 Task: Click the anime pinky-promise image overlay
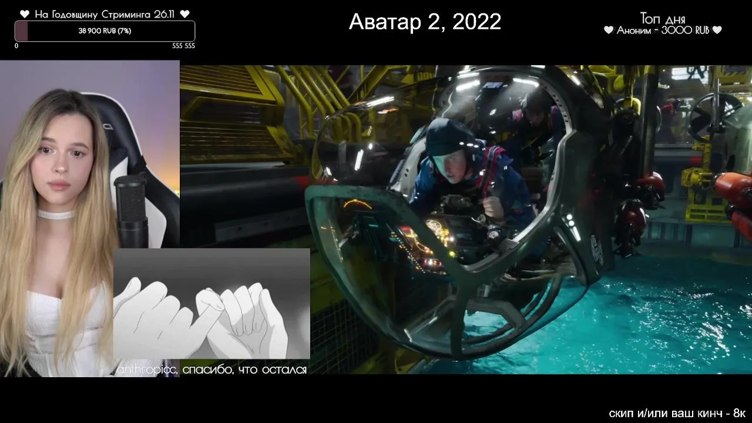[211, 303]
